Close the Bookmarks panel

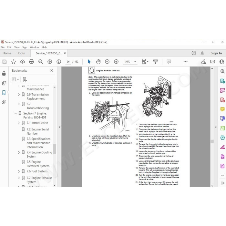click(x=52, y=70)
